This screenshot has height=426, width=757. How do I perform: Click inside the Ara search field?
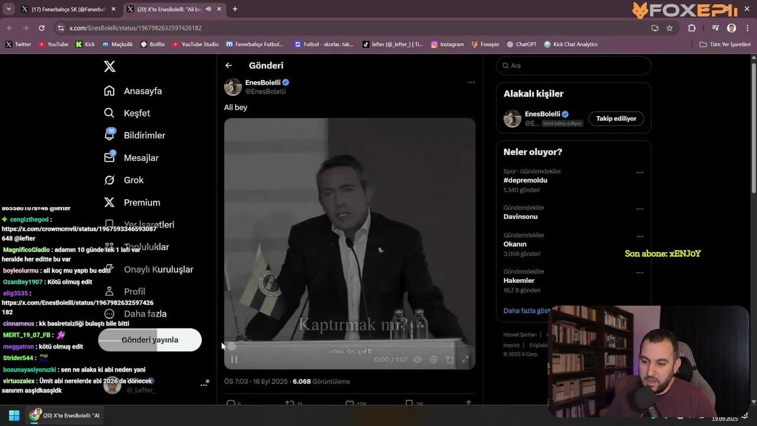[x=574, y=66]
